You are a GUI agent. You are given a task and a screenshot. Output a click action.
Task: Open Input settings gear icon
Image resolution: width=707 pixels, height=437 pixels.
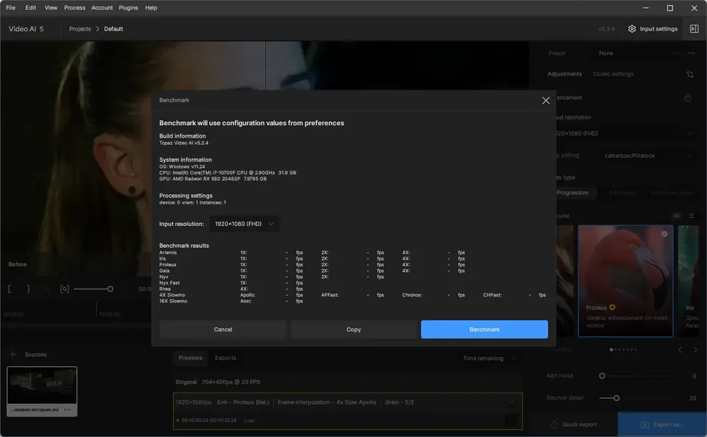[x=631, y=29]
